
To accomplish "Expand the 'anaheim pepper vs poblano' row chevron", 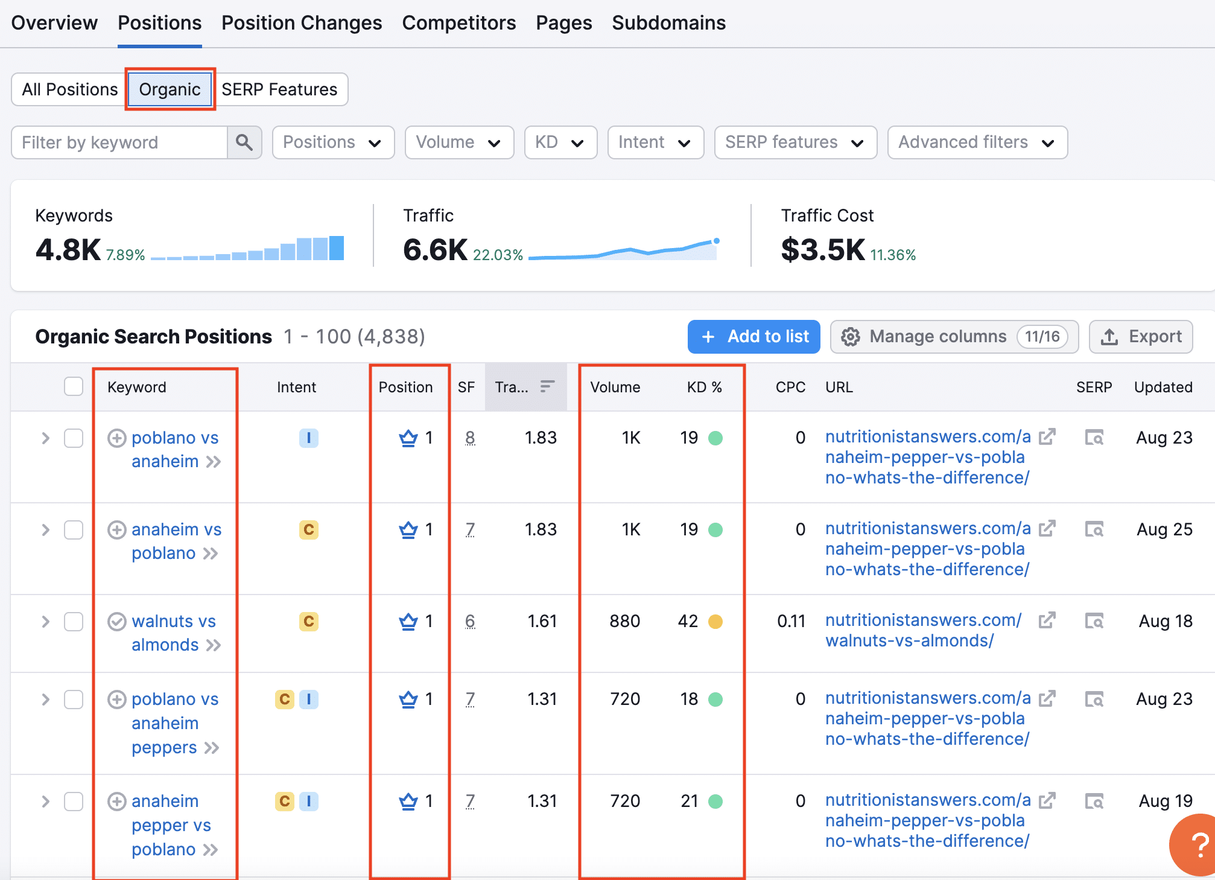I will coord(45,802).
